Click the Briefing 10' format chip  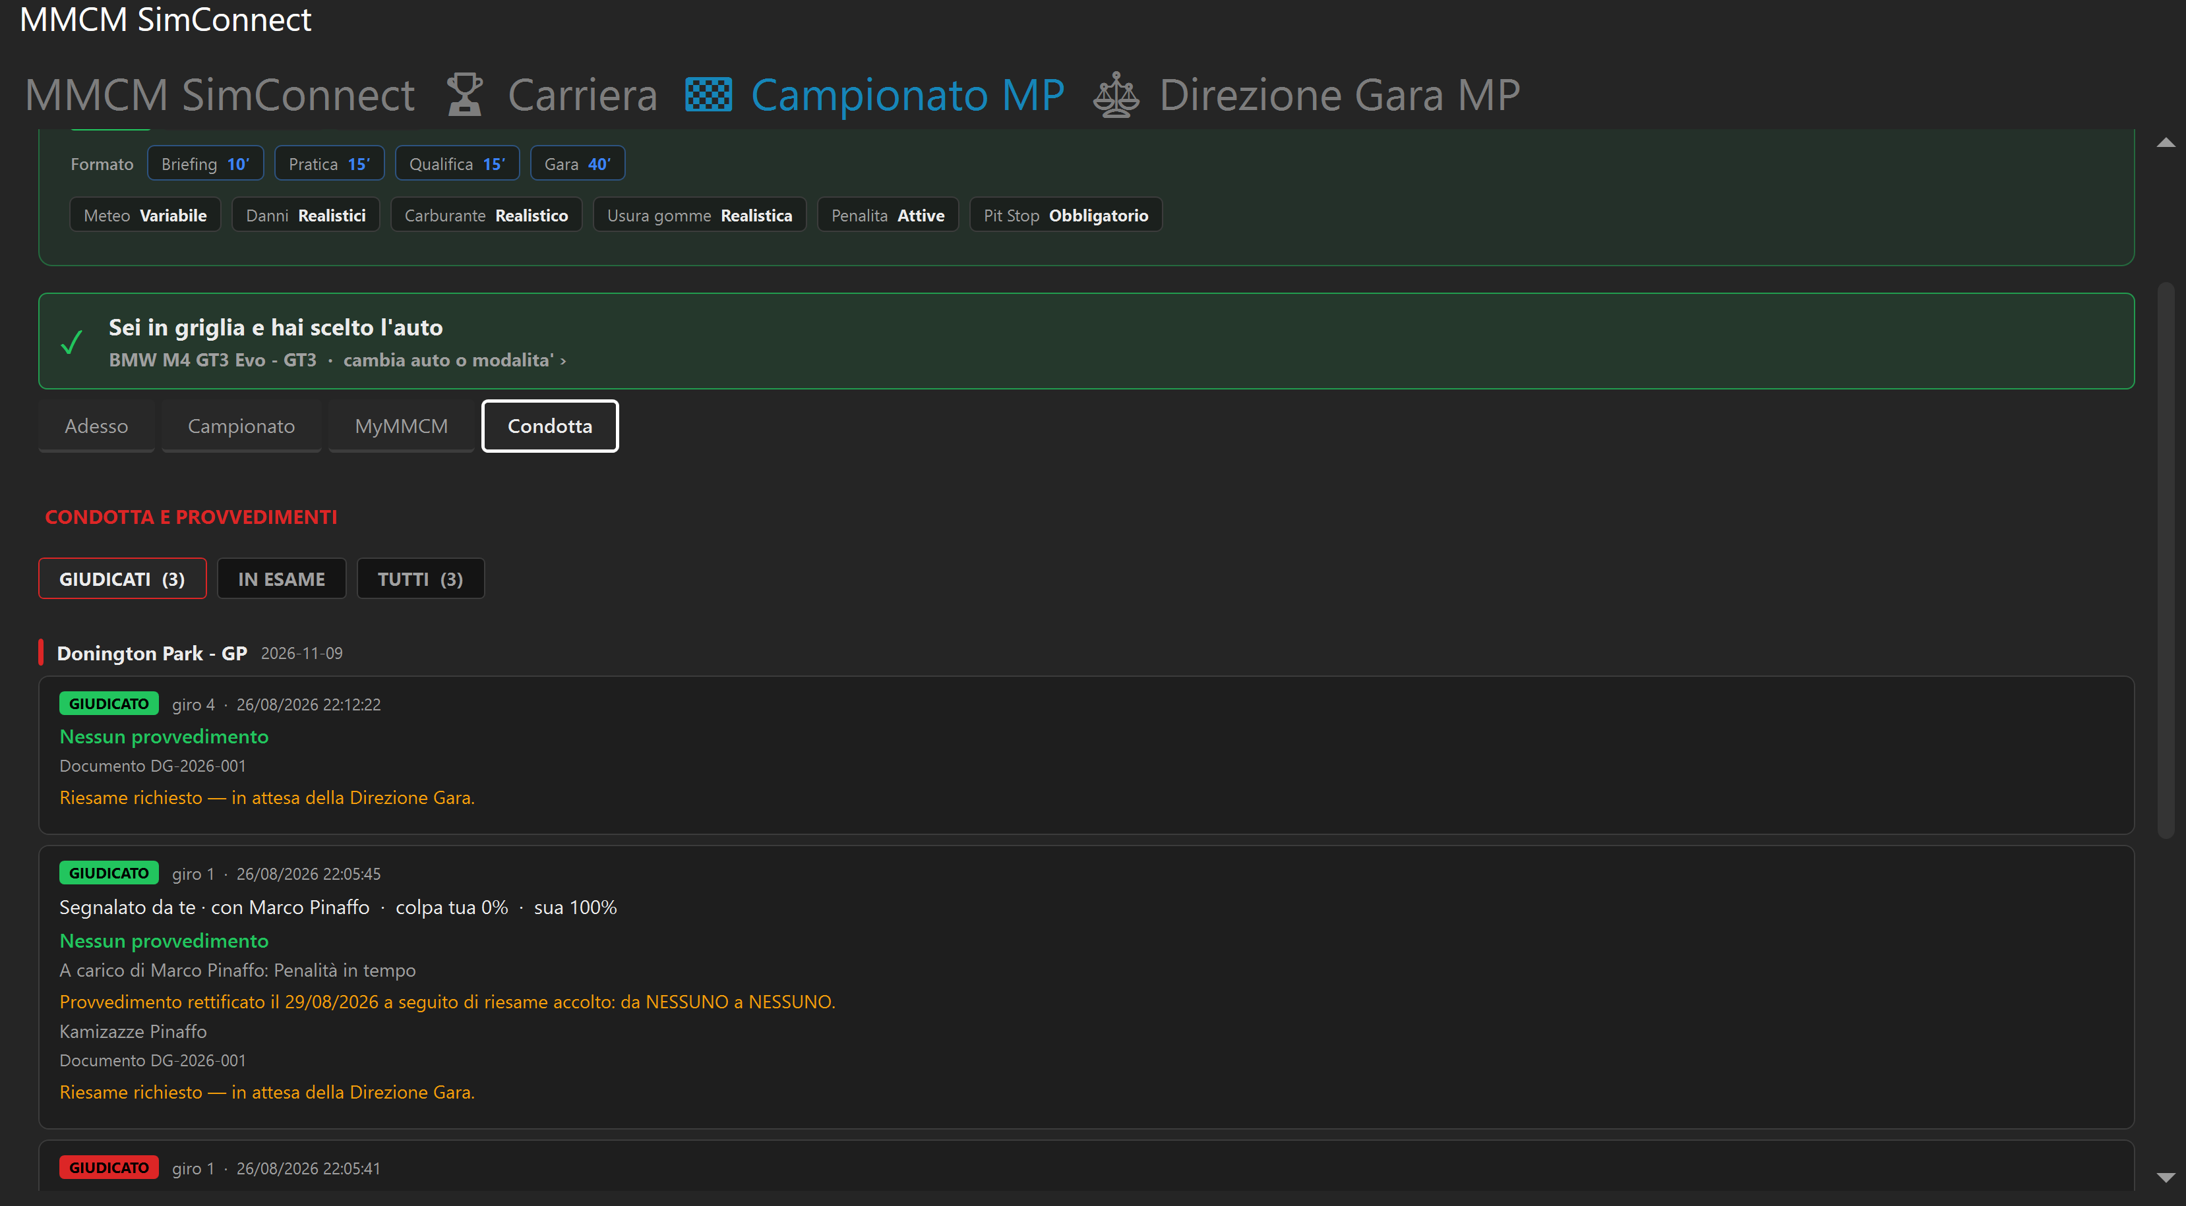tap(205, 163)
